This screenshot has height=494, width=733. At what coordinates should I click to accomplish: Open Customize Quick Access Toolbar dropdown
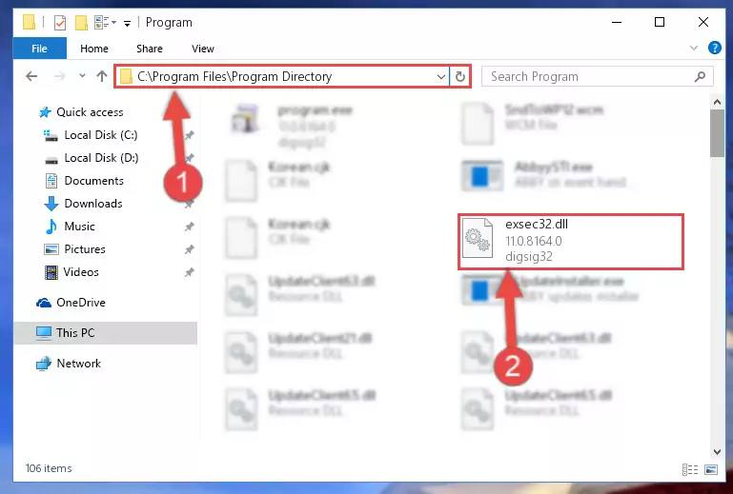coord(127,23)
